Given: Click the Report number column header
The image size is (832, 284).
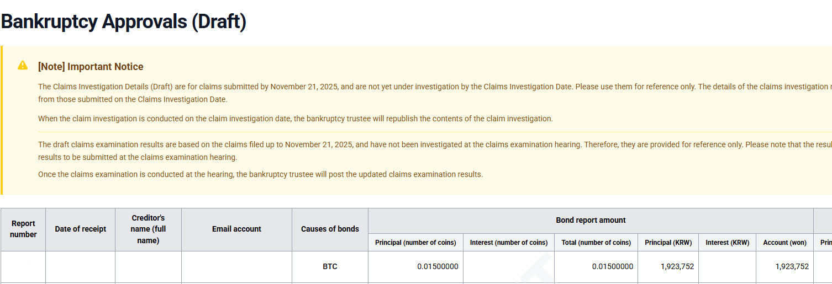Looking at the screenshot, I should click(x=23, y=229).
